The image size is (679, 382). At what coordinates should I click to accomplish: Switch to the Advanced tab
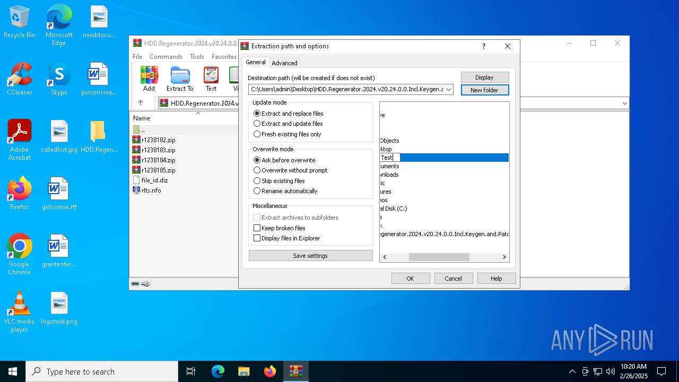coord(284,63)
